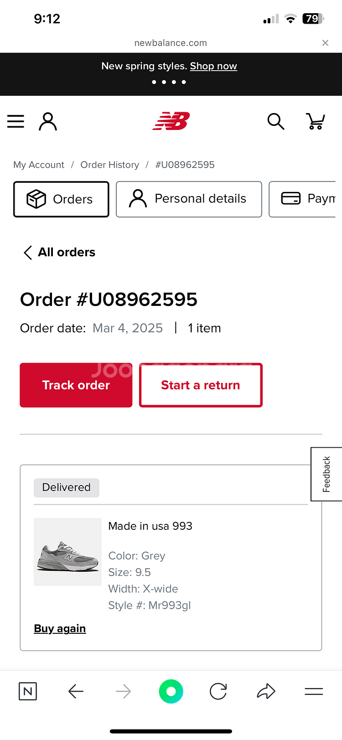
Task: Follow the Shop now link in the banner
Action: tap(213, 66)
